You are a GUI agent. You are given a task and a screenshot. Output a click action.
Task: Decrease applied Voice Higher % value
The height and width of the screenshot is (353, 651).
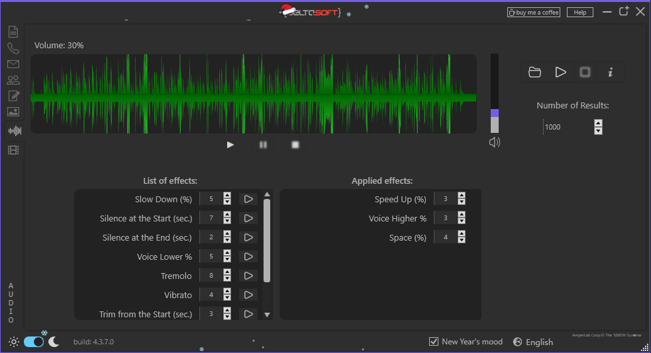pos(462,221)
